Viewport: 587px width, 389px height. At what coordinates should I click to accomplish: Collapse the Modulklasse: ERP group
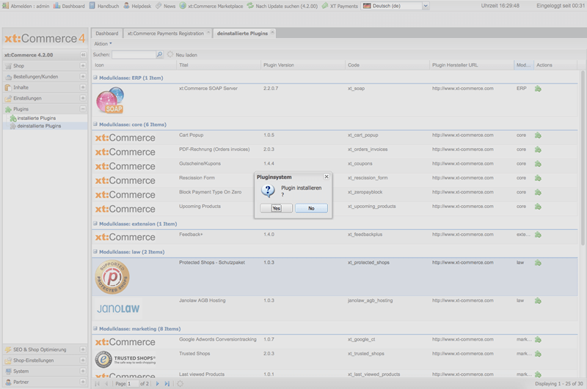[x=95, y=78]
